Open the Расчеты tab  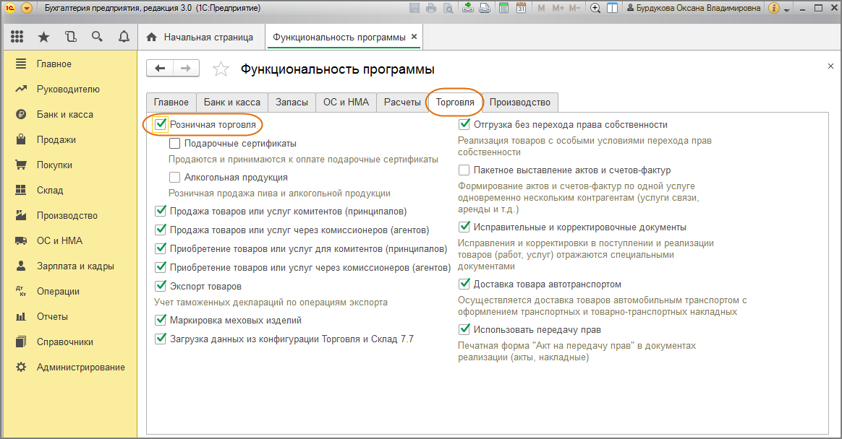402,102
